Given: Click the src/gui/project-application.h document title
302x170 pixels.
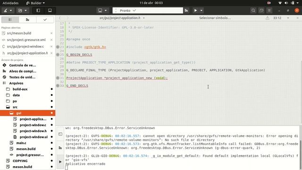Looking at the screenshot, I should 120,18.
